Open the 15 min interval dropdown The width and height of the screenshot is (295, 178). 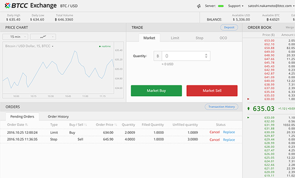point(15,37)
